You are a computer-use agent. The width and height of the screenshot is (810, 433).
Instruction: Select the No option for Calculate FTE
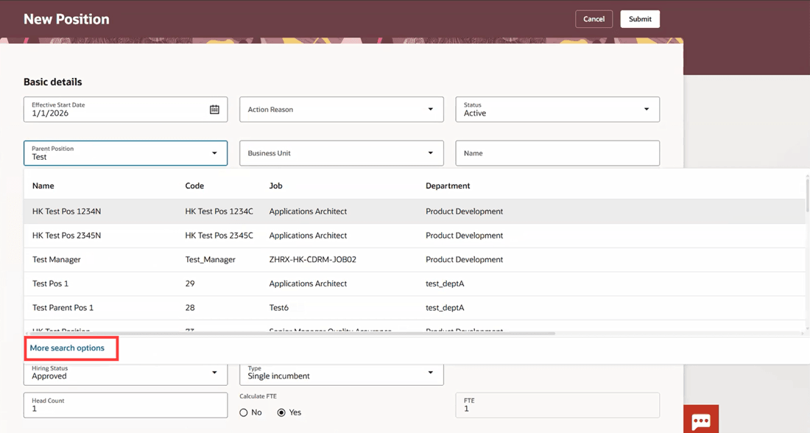pyautogui.click(x=244, y=412)
